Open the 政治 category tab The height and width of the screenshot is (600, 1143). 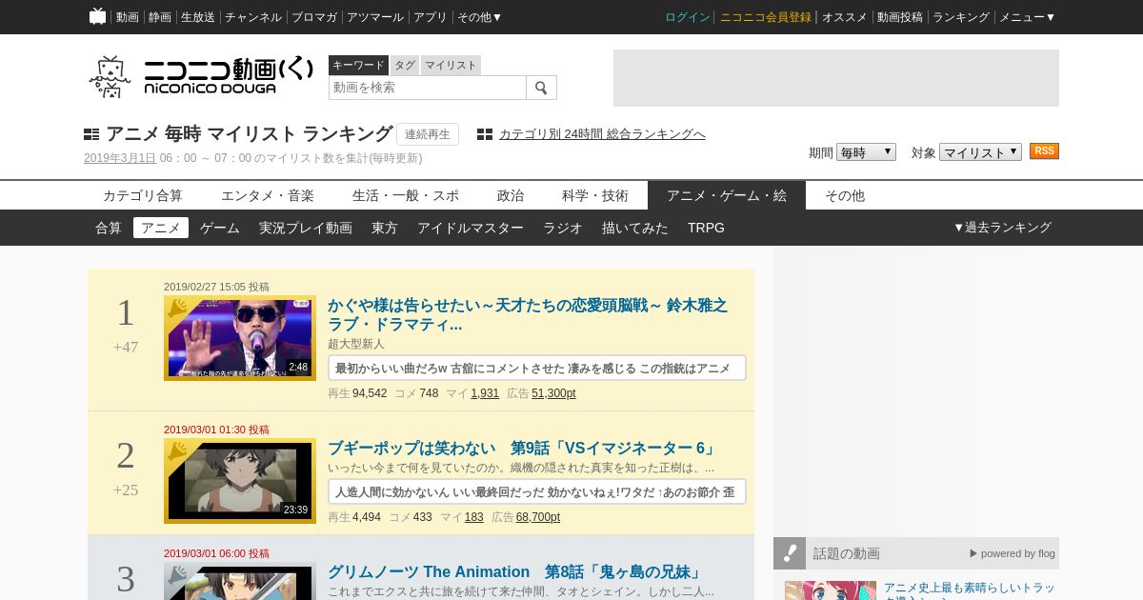[511, 195]
